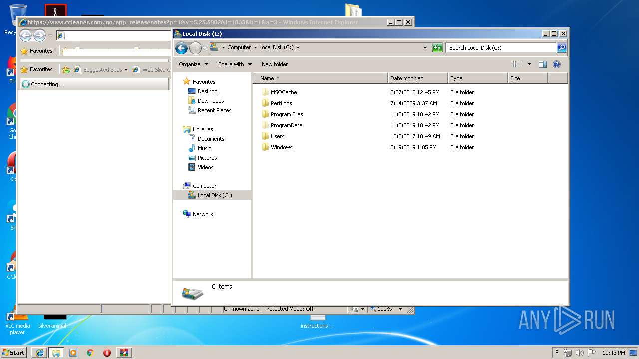Select the PerfLogs folder
The width and height of the screenshot is (639, 359).
[x=281, y=103]
